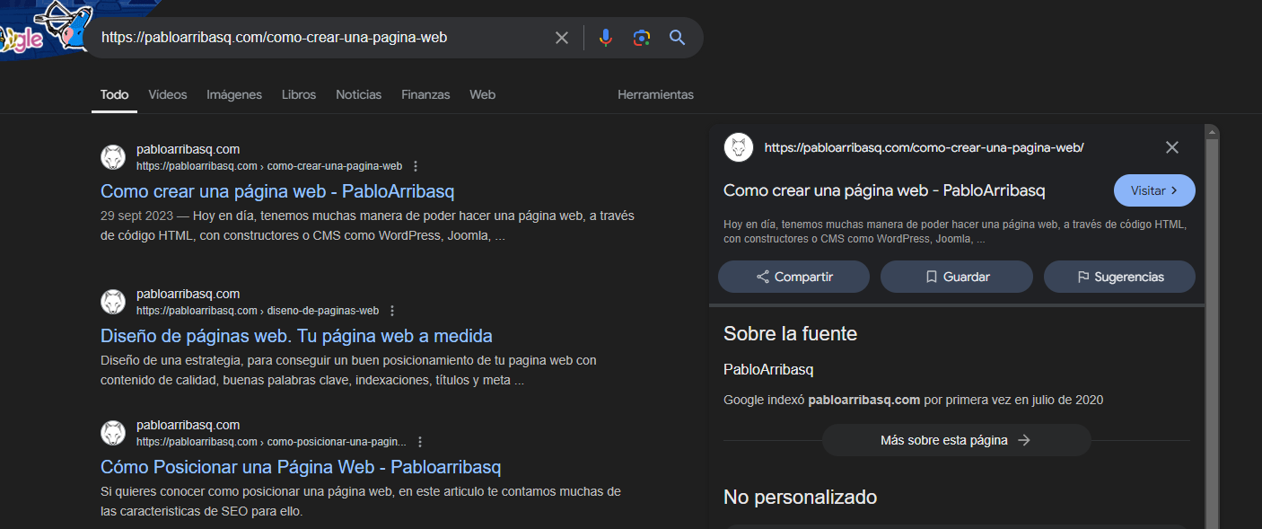Click 'Más sobre esta página' button

(956, 440)
